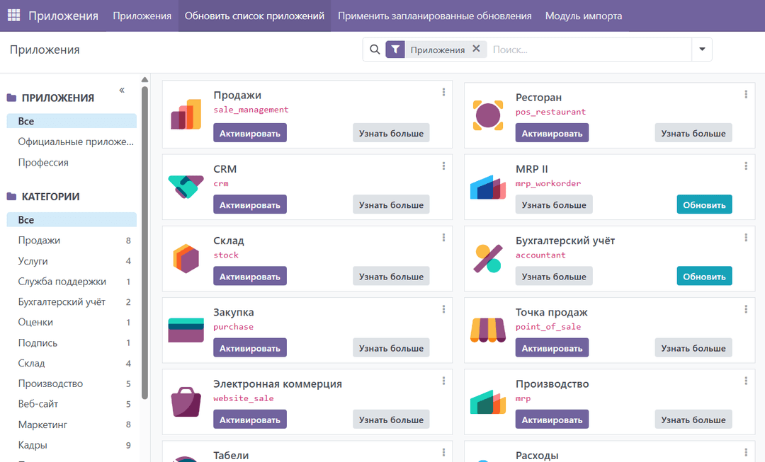Activate the Продажи app
The width and height of the screenshot is (765, 462).
pos(250,133)
